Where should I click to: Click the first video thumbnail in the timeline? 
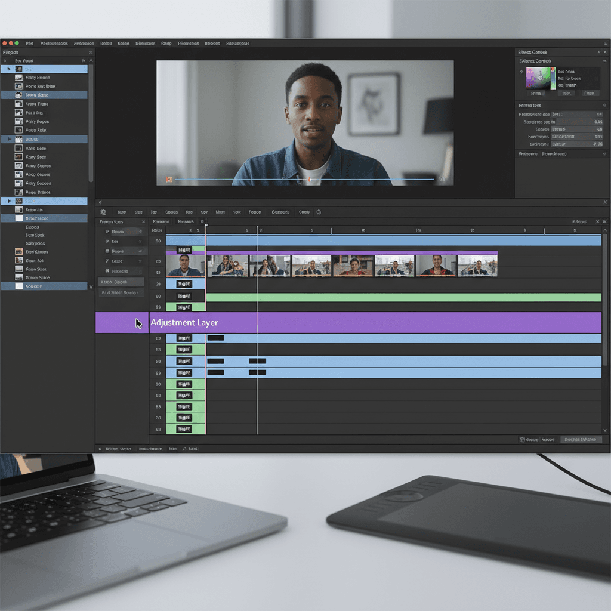point(185,266)
